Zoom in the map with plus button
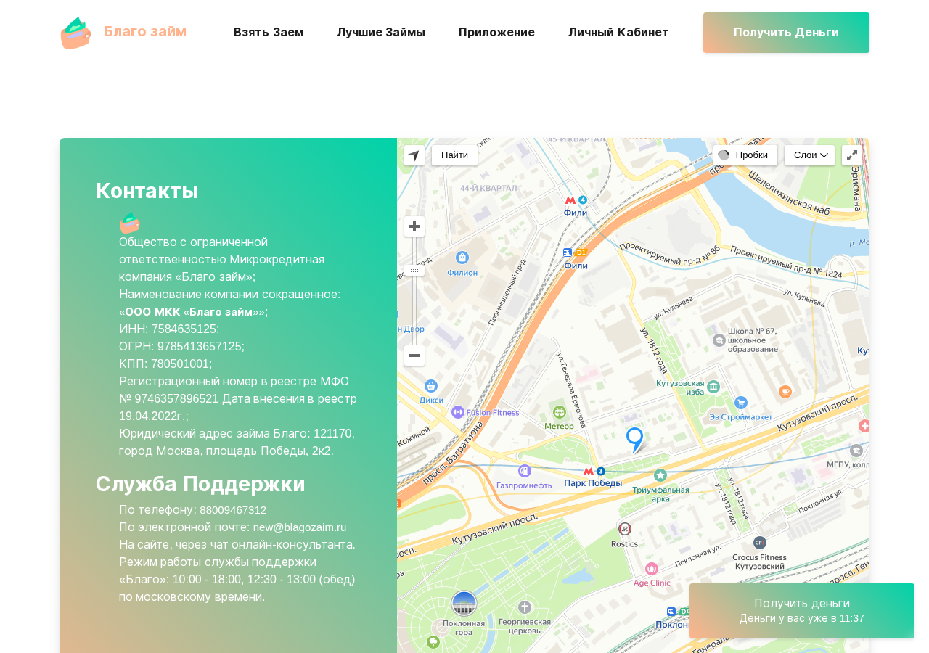Screen dimensions: 929x653 point(414,226)
